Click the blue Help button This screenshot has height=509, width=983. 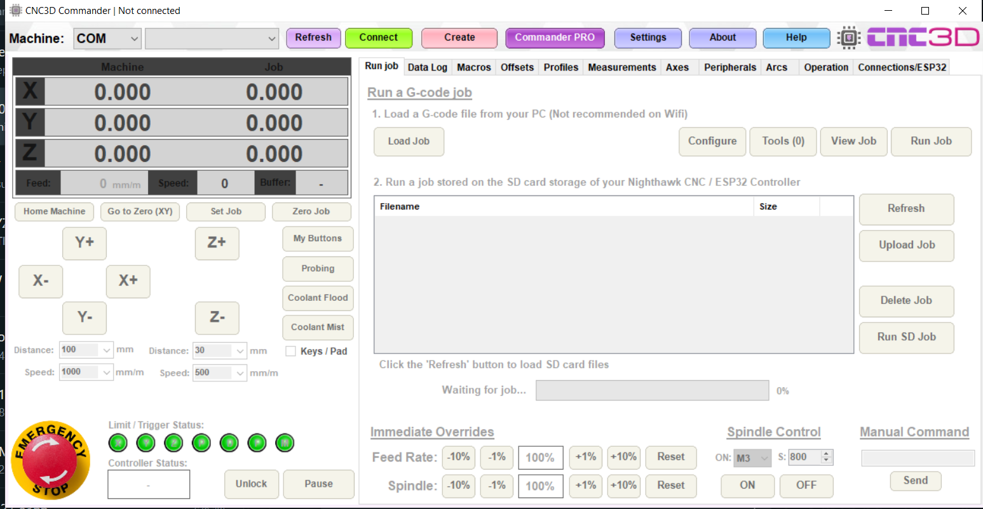pyautogui.click(x=796, y=37)
